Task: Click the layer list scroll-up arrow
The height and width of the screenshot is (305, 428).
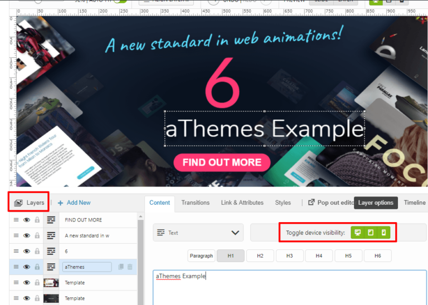Action: pos(140,217)
